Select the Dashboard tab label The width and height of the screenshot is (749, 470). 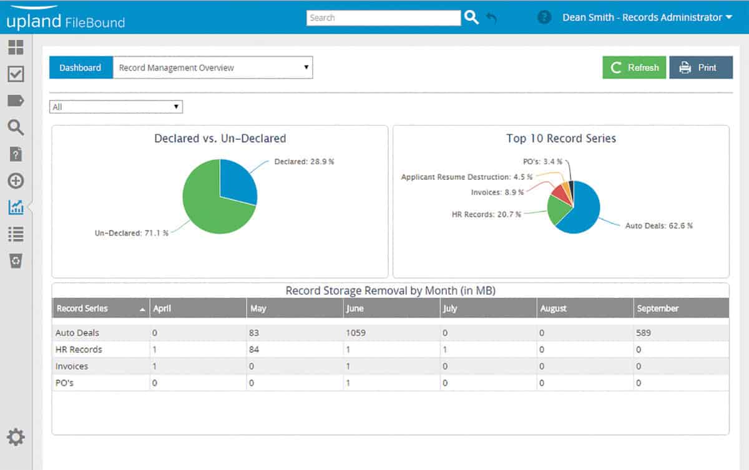click(81, 67)
